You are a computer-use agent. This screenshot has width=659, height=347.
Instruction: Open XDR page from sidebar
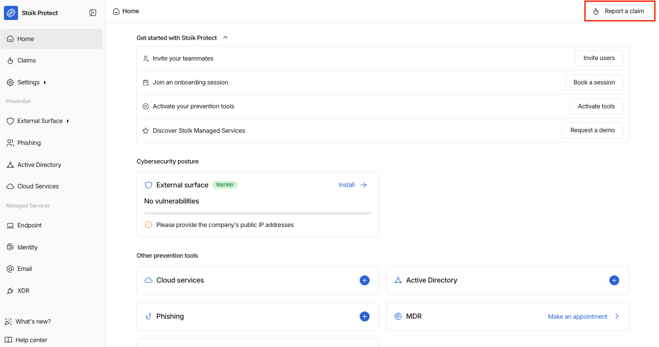pos(23,291)
